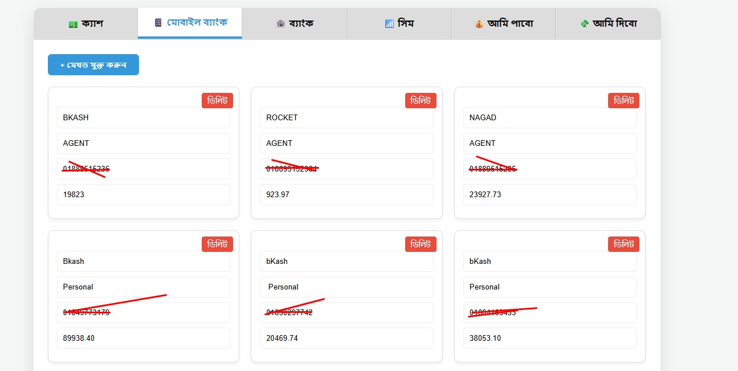Click the 38053.10 balance field

(x=550, y=338)
